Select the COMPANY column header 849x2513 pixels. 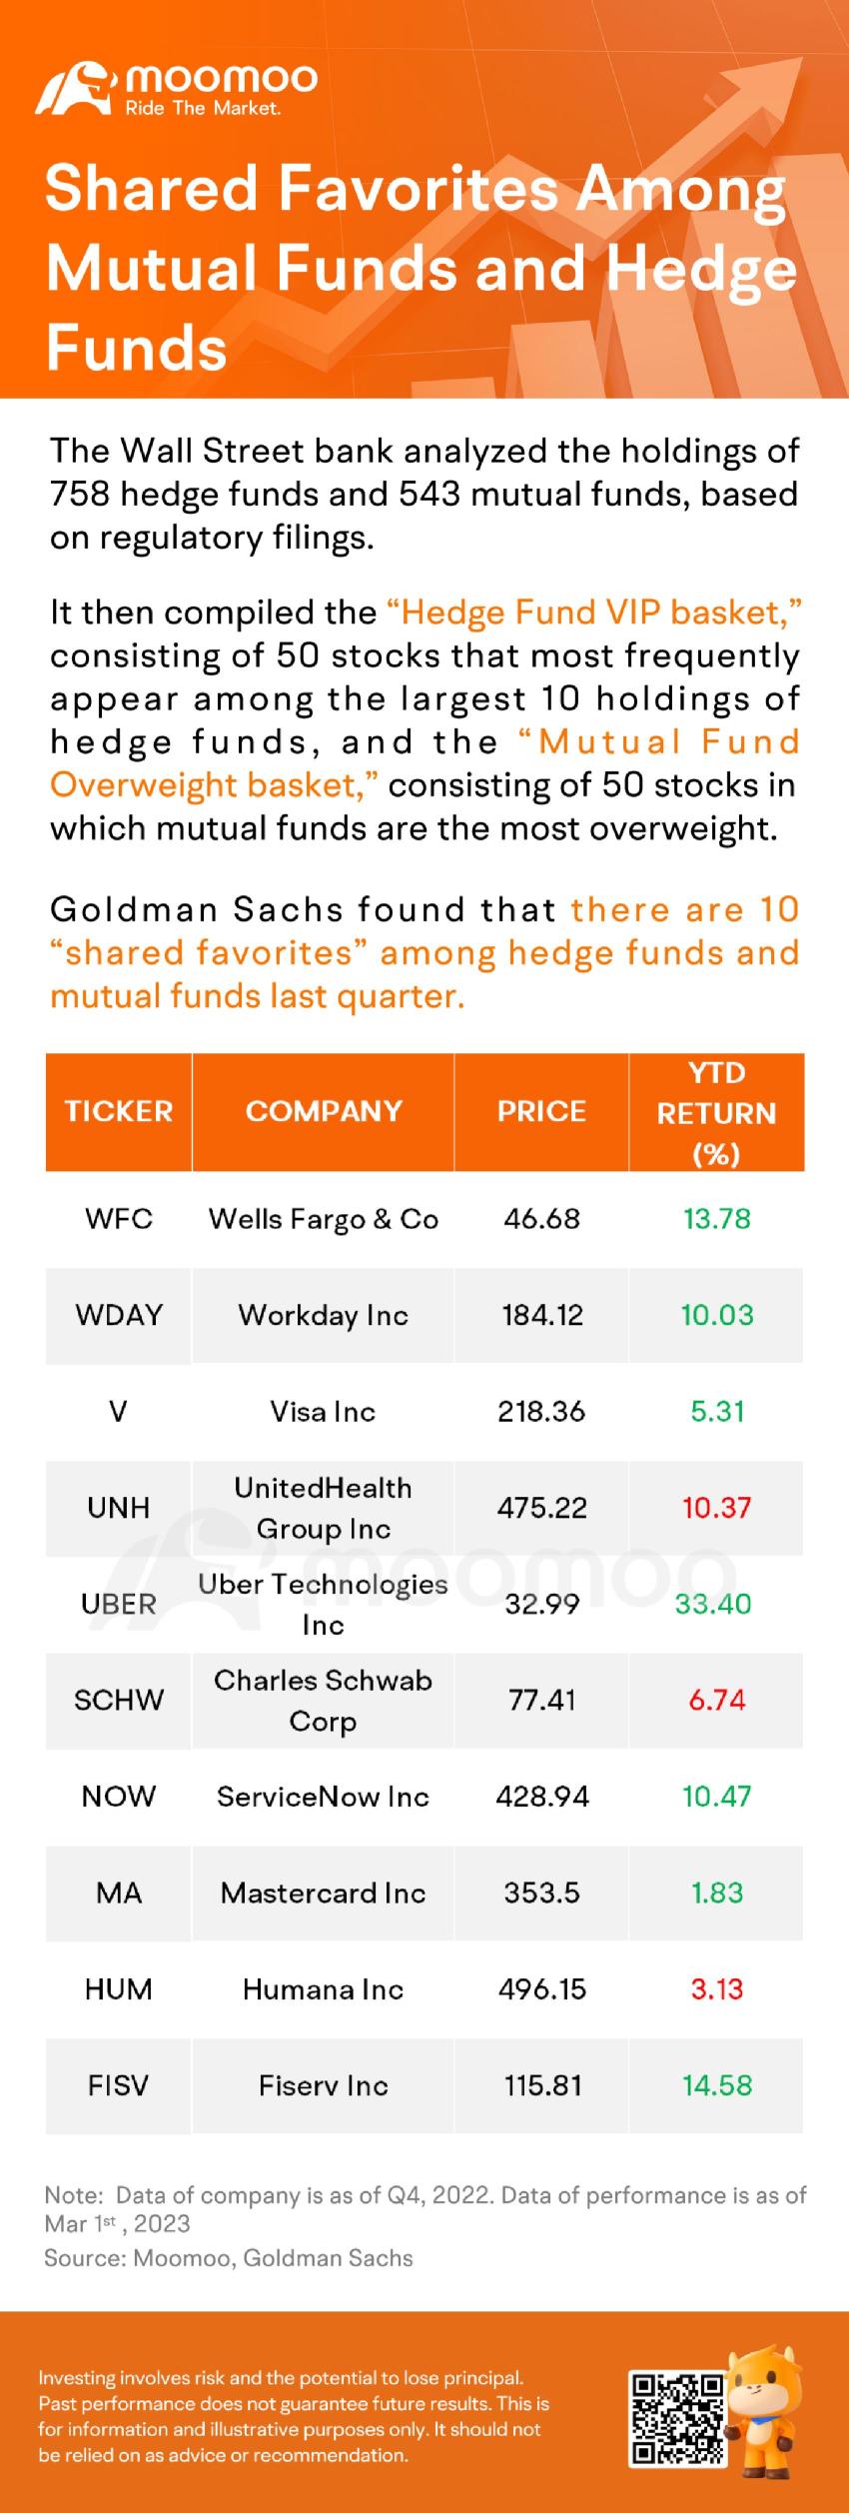324,1111
